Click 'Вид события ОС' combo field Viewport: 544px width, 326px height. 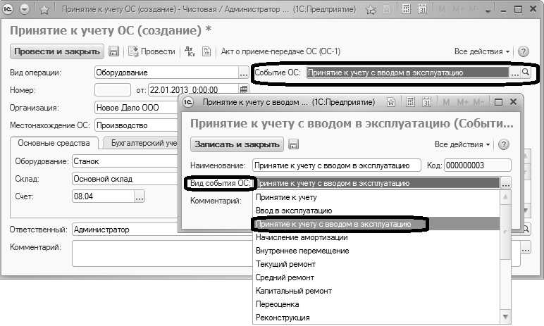(x=377, y=183)
